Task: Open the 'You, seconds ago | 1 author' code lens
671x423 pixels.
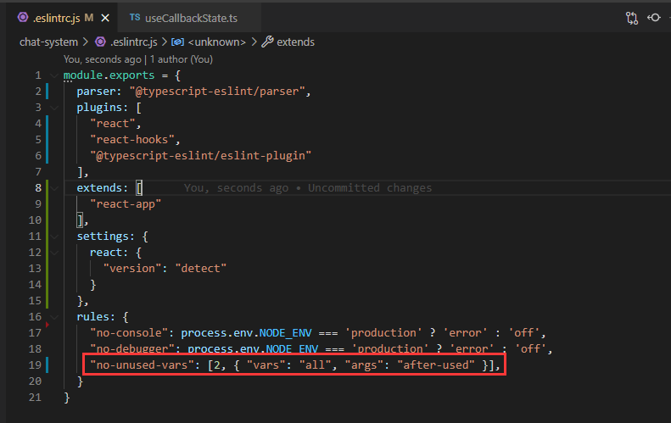Action: [137, 59]
